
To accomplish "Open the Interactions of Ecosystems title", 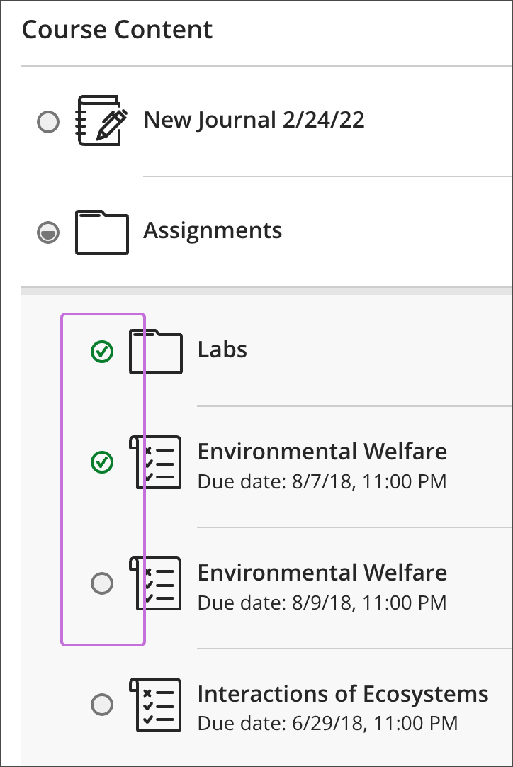I will click(x=342, y=693).
